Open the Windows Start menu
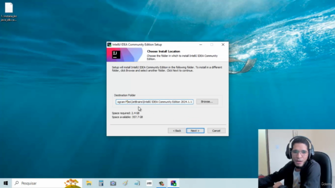Screen dimensions: 335x188 [x=6, y=183]
